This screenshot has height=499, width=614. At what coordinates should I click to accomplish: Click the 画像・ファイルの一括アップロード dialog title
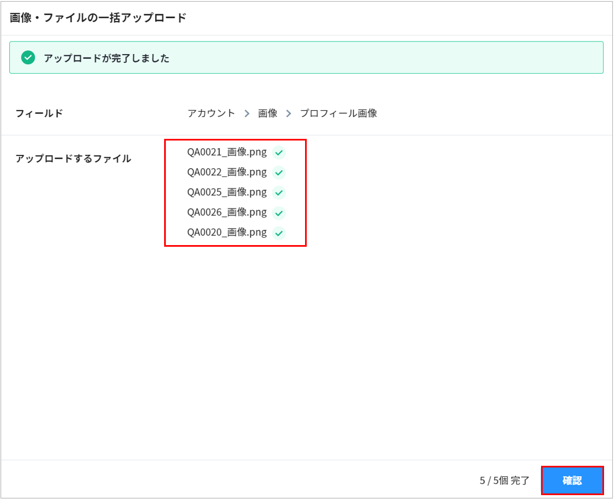tap(98, 18)
